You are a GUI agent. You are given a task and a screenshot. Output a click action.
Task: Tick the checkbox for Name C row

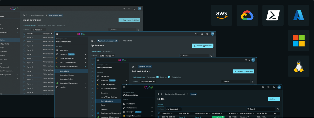25,46
